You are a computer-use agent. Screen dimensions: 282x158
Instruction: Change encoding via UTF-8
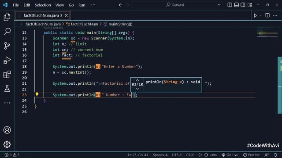[x=177, y=155]
